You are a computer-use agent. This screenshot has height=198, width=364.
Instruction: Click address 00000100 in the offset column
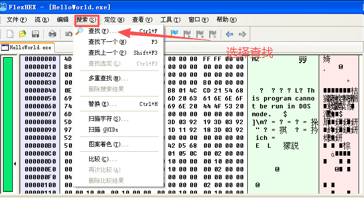coord(40,185)
